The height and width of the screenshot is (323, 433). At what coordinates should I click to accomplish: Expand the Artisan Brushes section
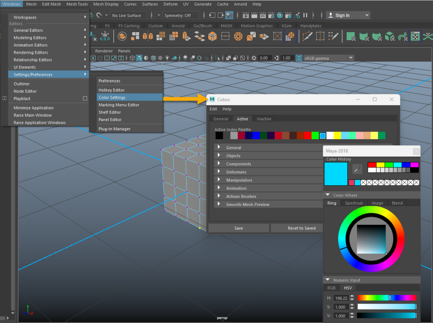219,196
